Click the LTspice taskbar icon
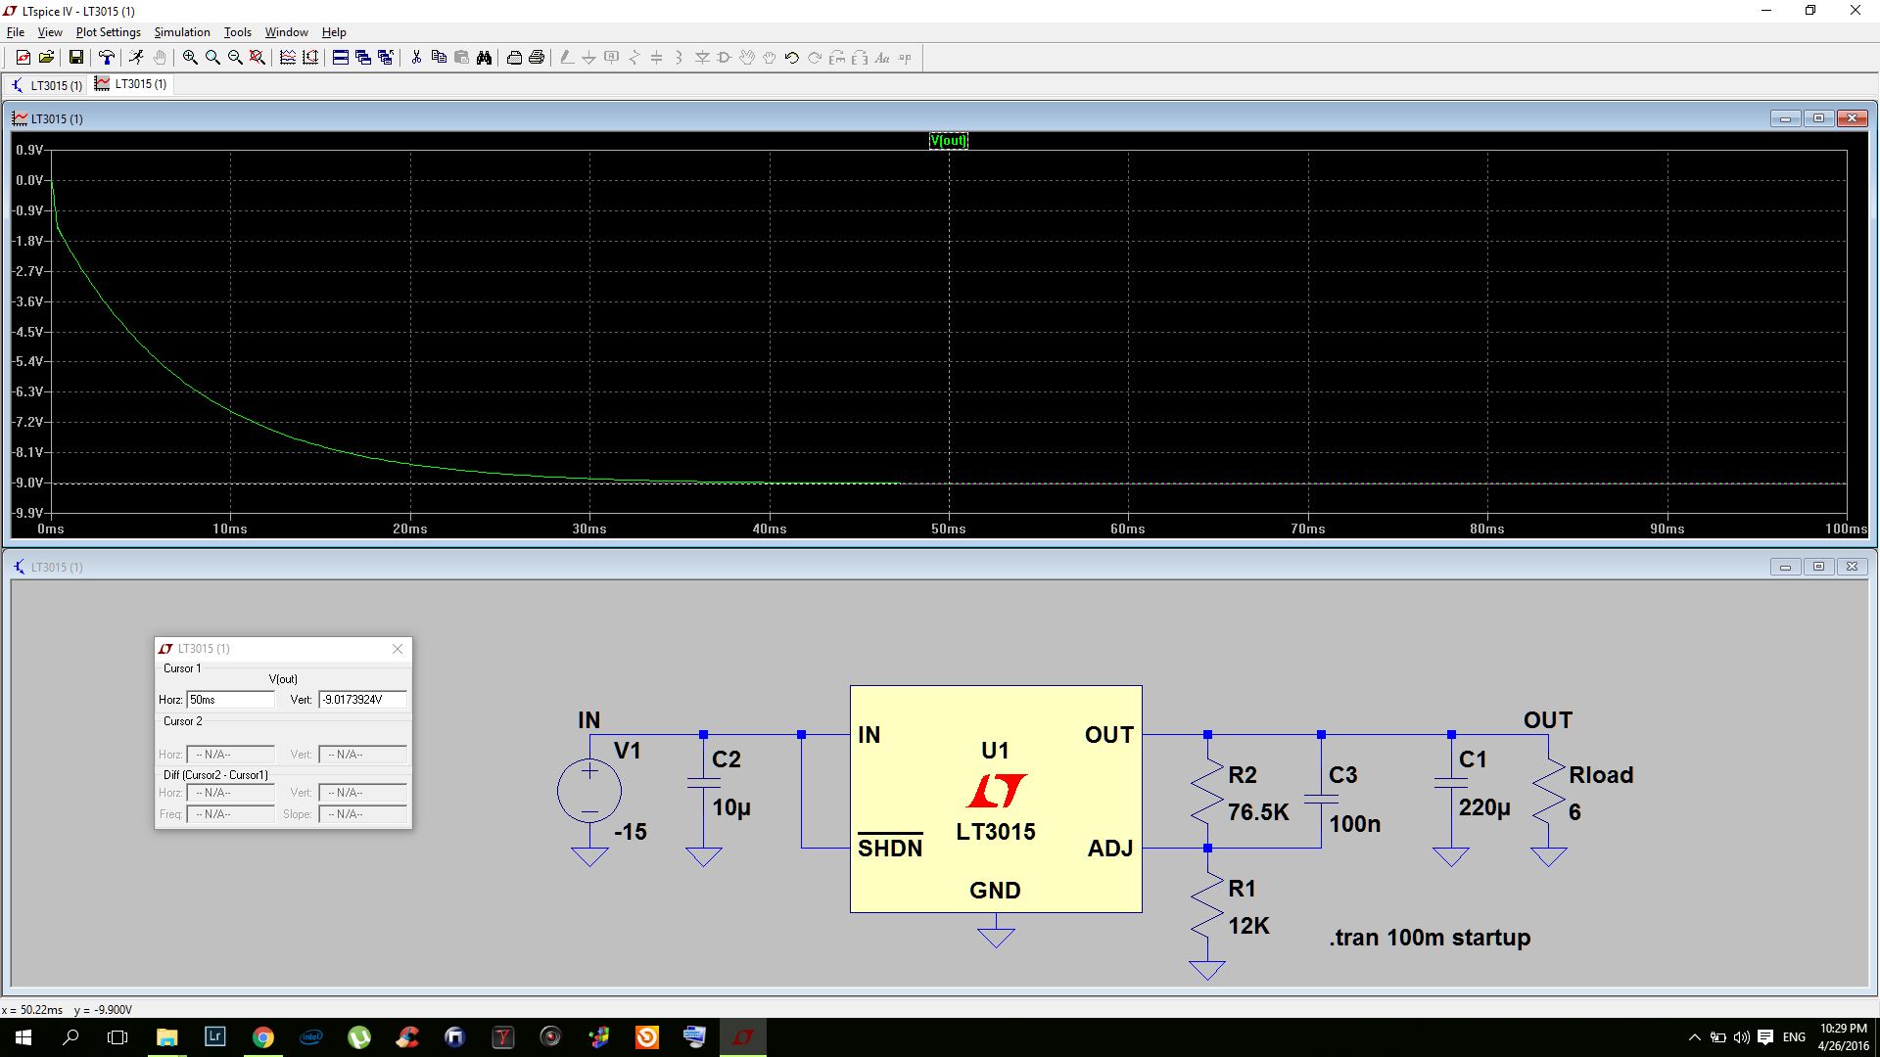Screen dimensions: 1880x1057 743,1037
